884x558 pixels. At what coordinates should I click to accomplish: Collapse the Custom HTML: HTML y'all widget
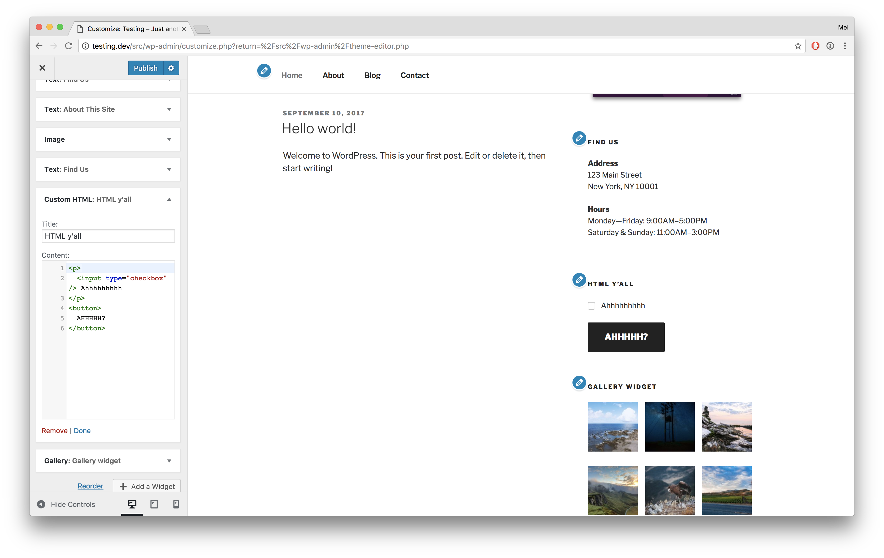click(x=108, y=199)
